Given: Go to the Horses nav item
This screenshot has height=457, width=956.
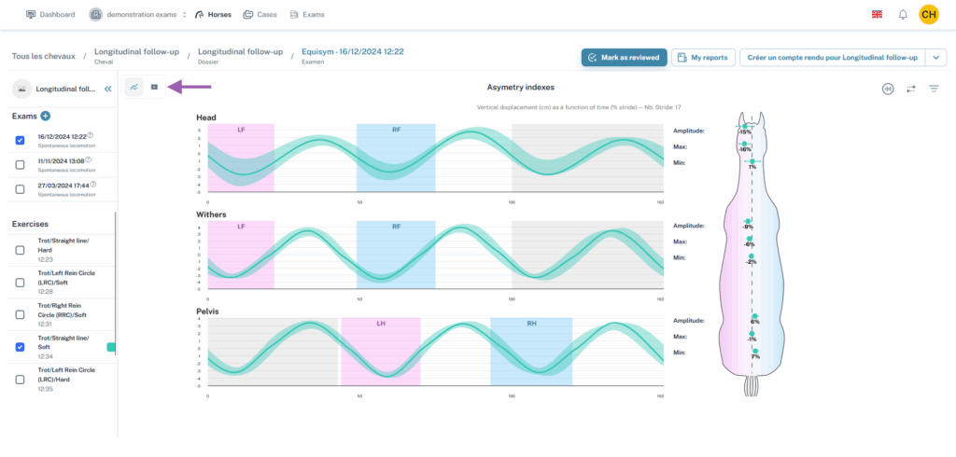Looking at the screenshot, I should pos(213,15).
